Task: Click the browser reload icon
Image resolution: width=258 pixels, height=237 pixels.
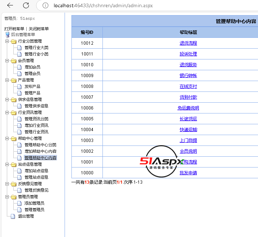Action: (26, 5)
